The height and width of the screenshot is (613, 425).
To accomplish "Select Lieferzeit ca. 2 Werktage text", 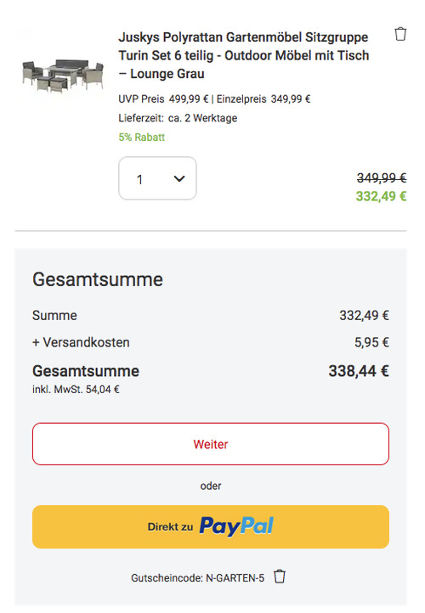I will tap(178, 118).
